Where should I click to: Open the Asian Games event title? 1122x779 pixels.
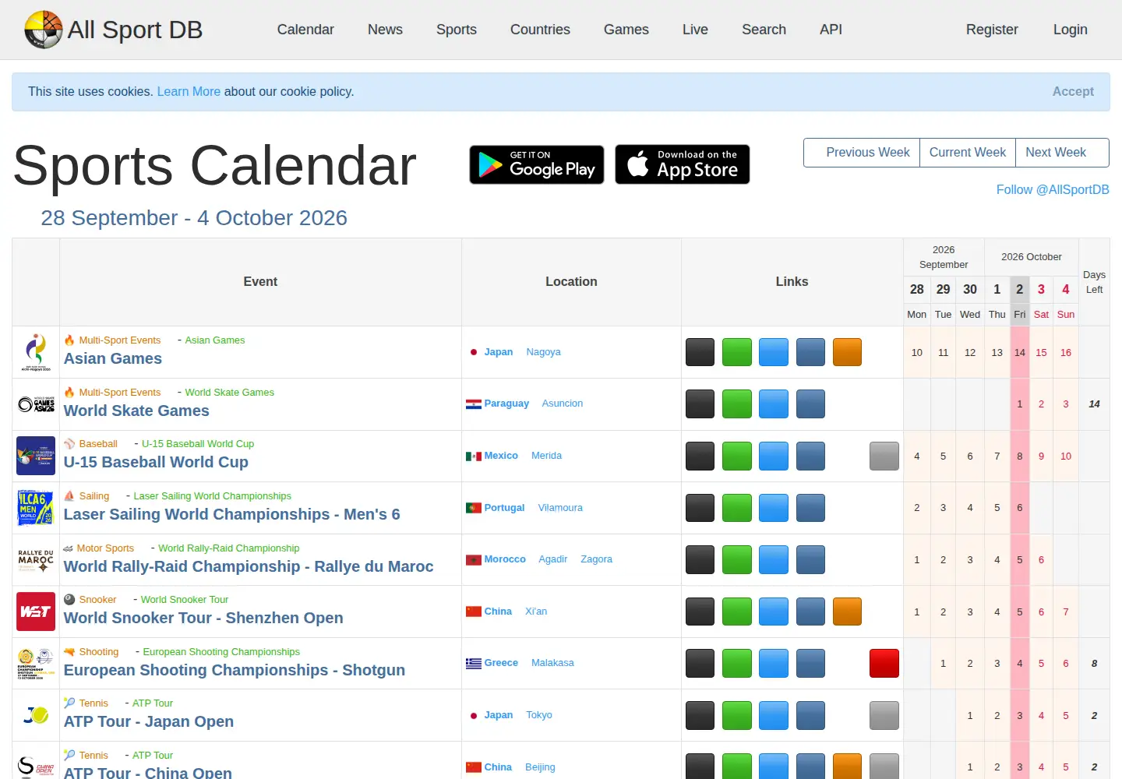(113, 358)
